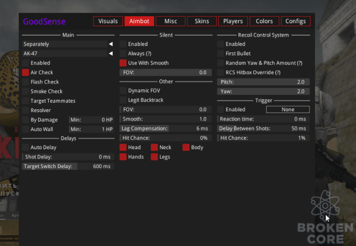Expand the AK-47 weapon dropdown arrow
The image size is (356, 246).
click(111, 53)
